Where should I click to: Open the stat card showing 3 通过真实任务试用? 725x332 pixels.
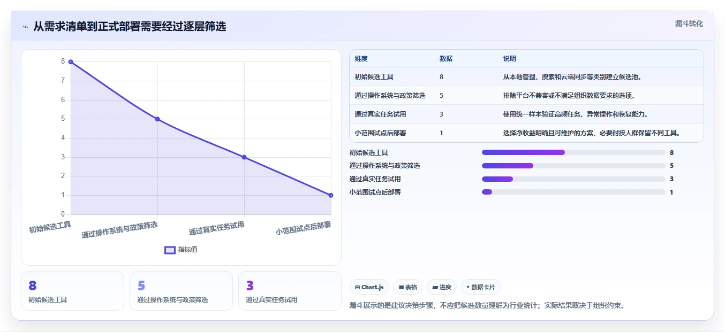(290, 291)
